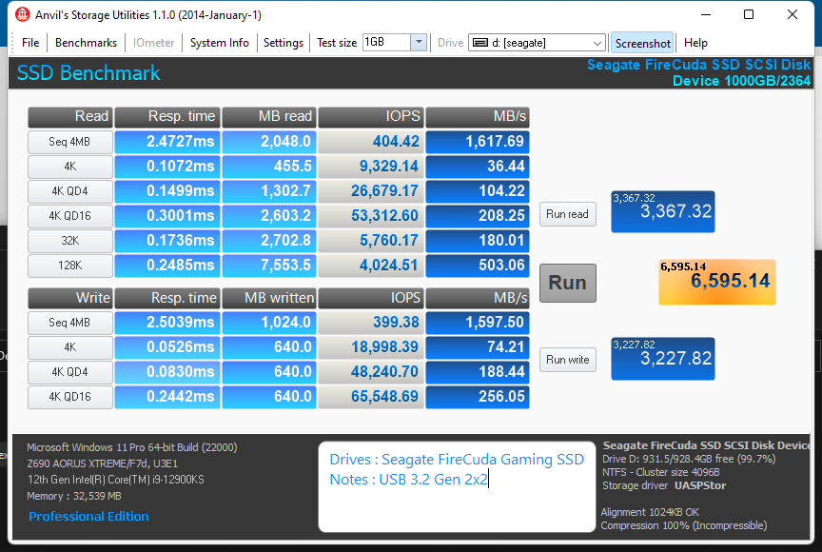Click the Run read button
This screenshot has width=822, height=552.
(567, 214)
